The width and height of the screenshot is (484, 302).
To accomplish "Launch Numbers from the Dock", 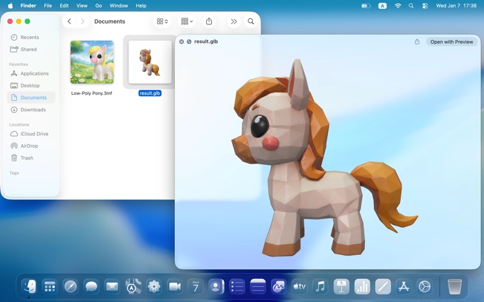I will (362, 286).
